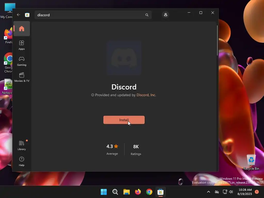Select the Notepad++ desktop shortcut
Screen dimensions: 264x198
click(7, 87)
